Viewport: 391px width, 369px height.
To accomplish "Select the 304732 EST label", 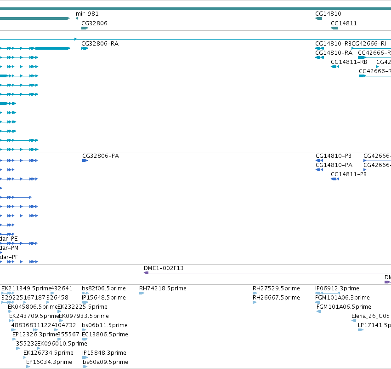I will [x=65, y=325].
